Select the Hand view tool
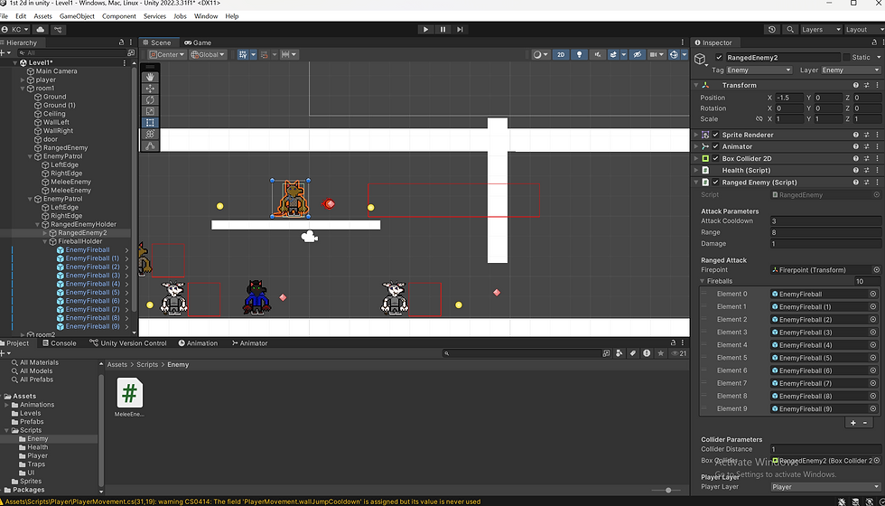 coord(150,77)
